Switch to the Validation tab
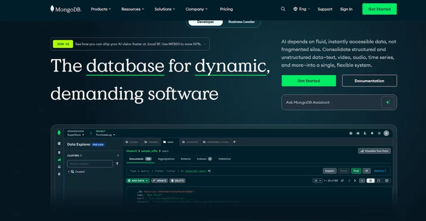This screenshot has height=221, width=426. tap(224, 159)
